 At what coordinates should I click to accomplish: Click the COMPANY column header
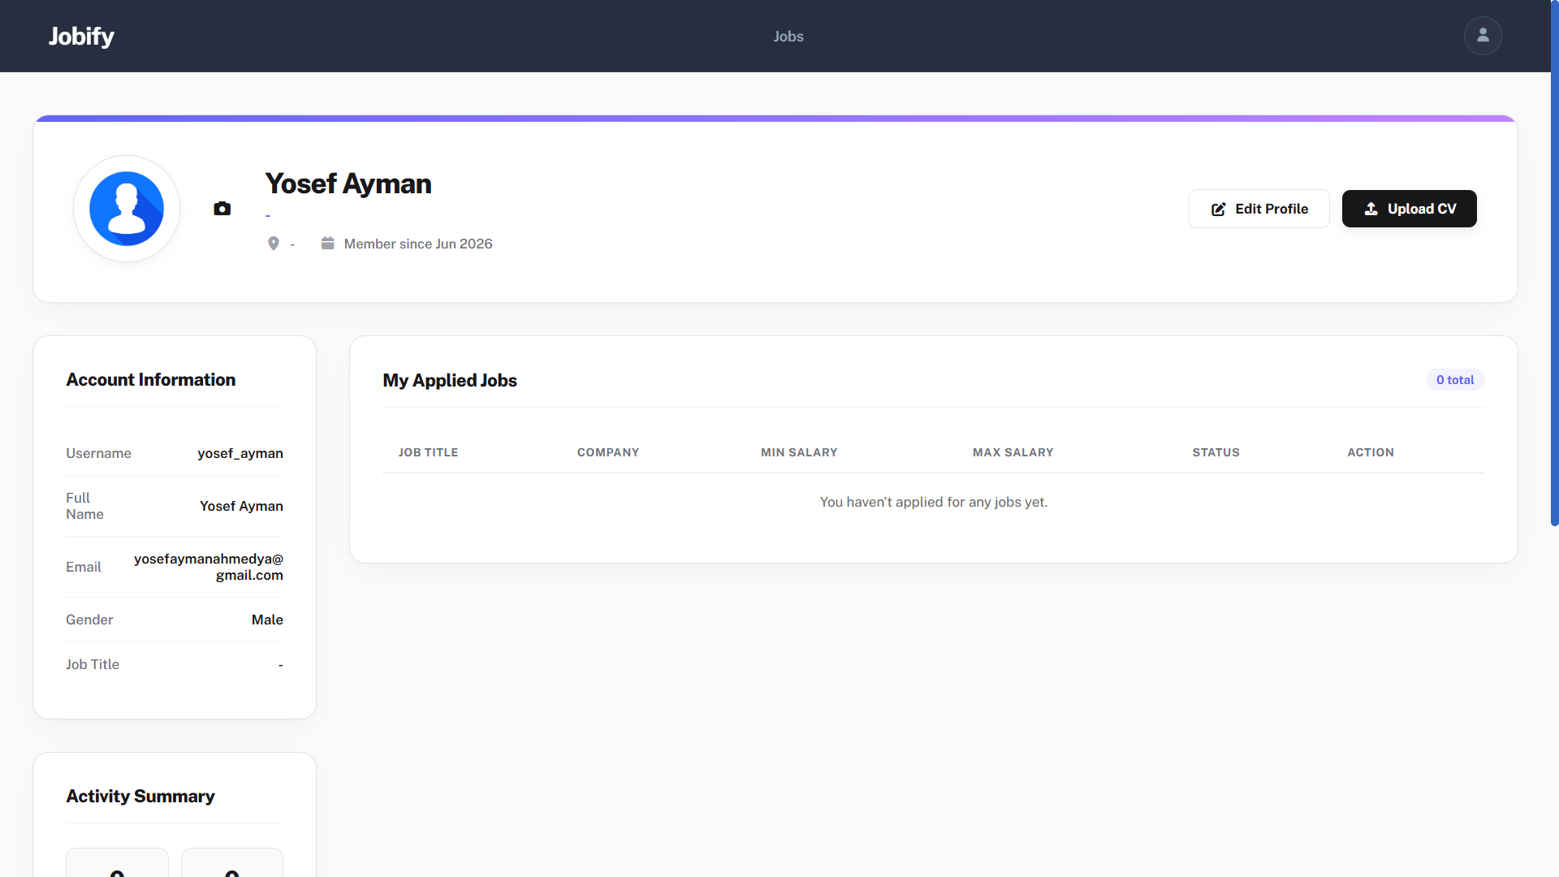click(x=608, y=452)
